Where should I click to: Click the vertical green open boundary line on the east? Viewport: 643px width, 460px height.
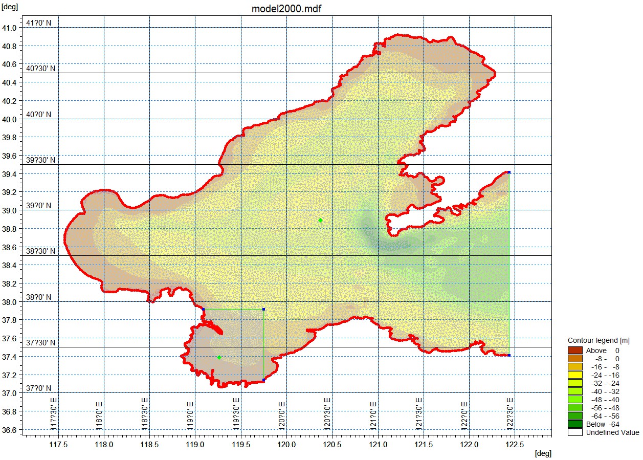(509, 266)
